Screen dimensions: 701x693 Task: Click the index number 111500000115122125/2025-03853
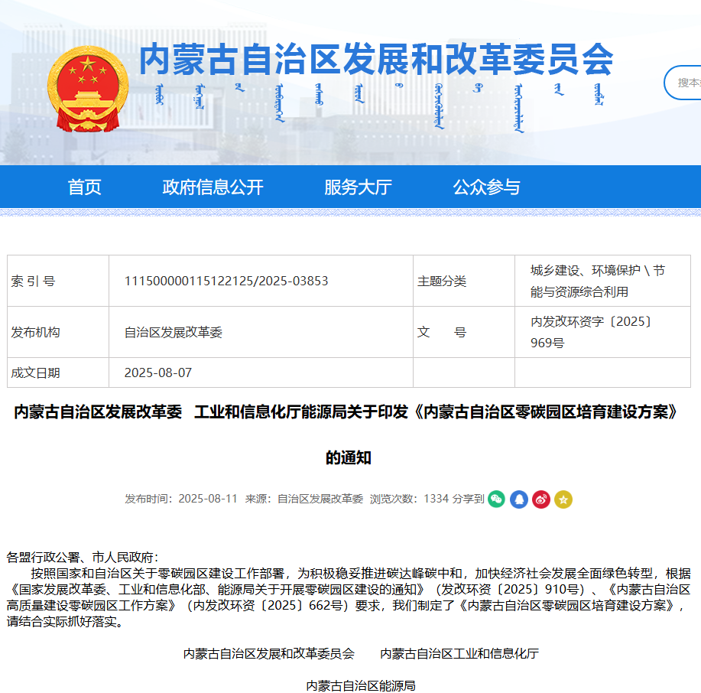(x=226, y=281)
